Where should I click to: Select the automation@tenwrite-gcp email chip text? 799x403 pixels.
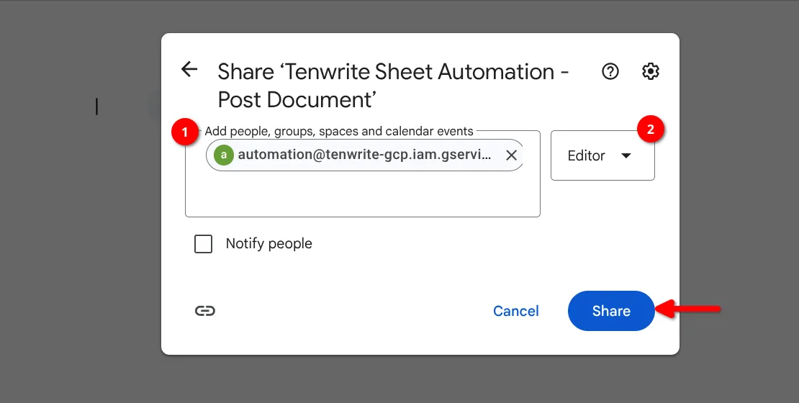point(365,155)
